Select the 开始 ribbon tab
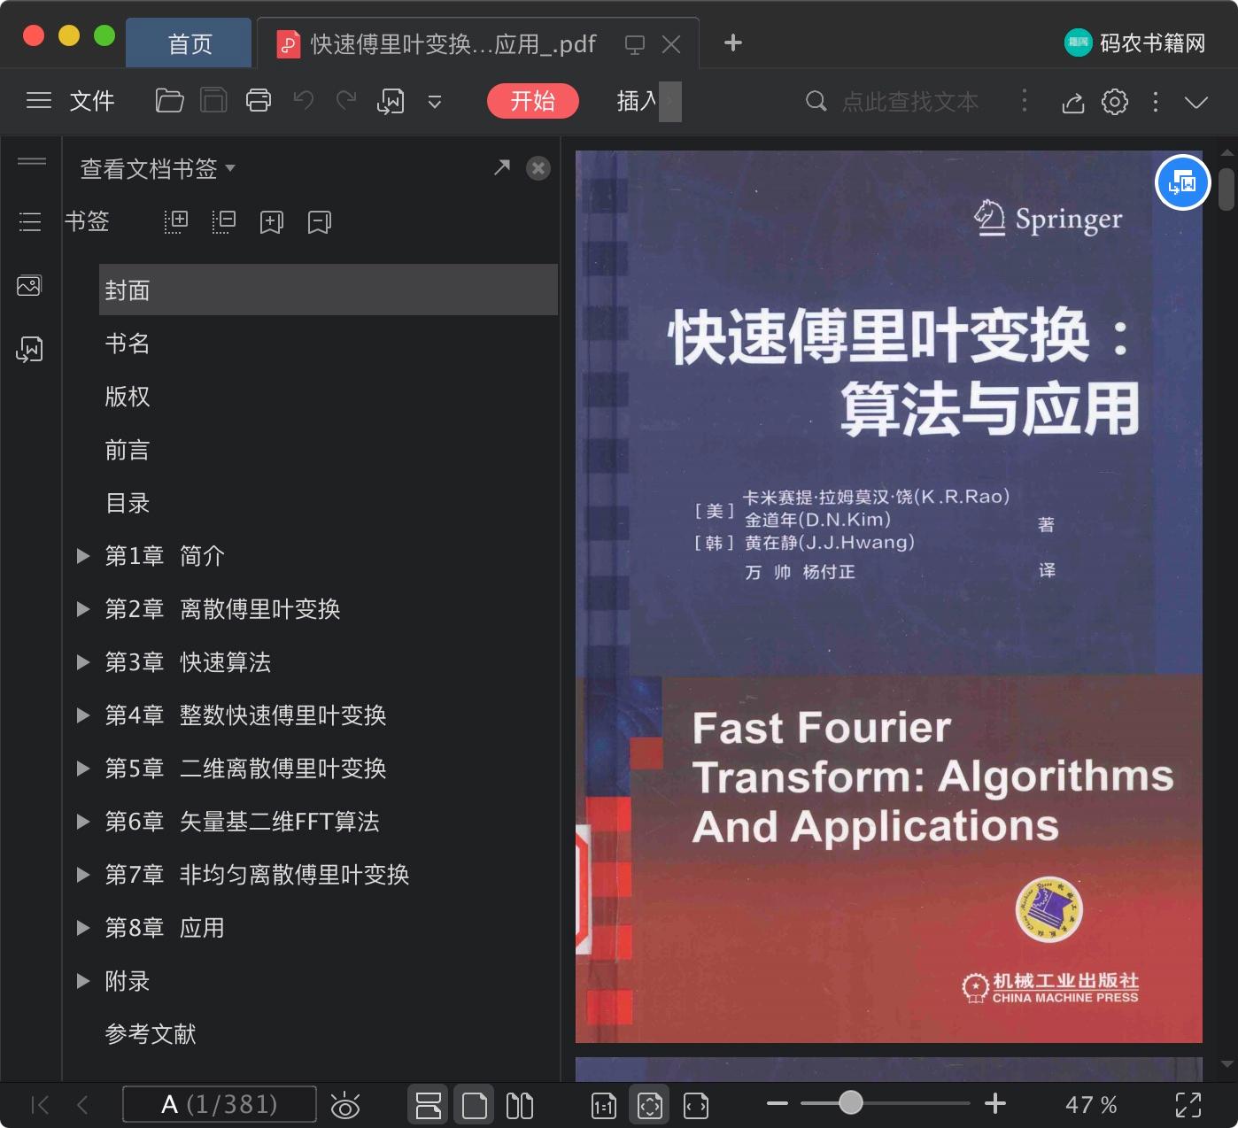Viewport: 1238px width, 1128px height. (x=533, y=101)
